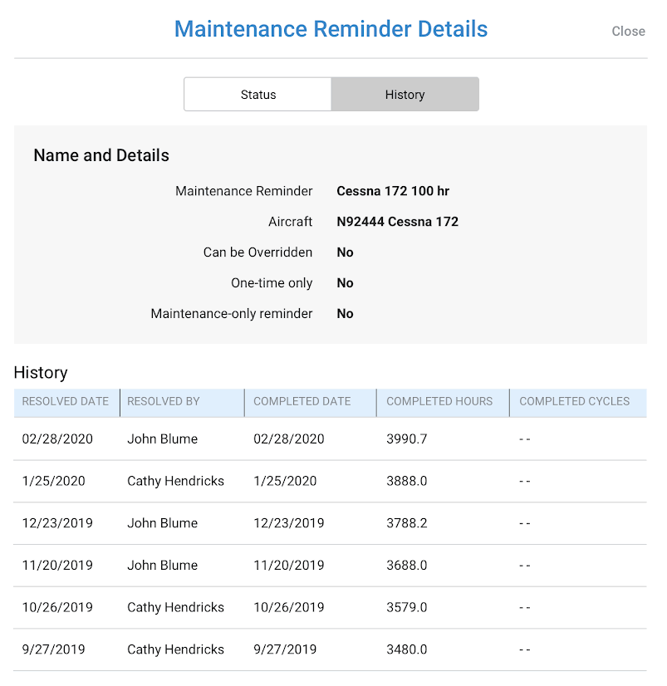
Task: Select Cathy Hendricks in the 1/25/2020 row
Action: click(175, 481)
